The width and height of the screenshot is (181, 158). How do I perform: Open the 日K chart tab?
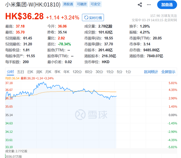coord(30,72)
